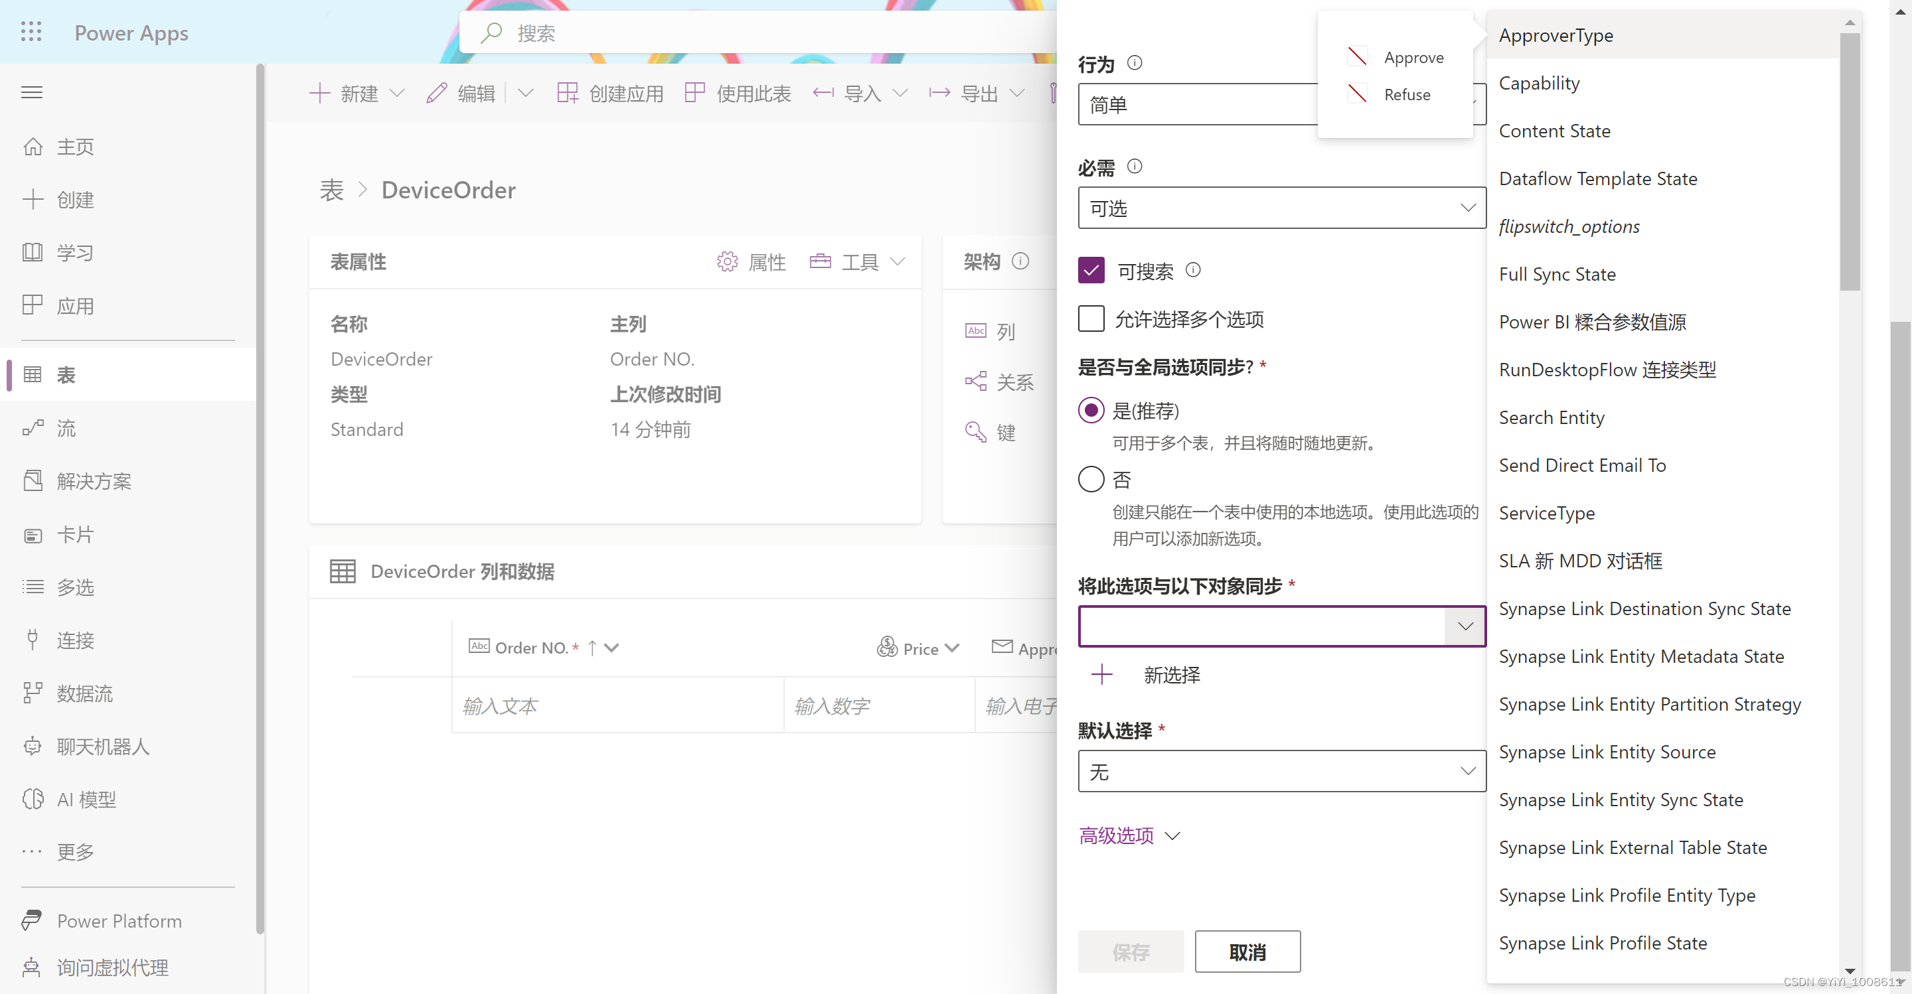Click the 输入文本 filter field under Order NO.
The width and height of the screenshot is (1912, 994).
616,705
